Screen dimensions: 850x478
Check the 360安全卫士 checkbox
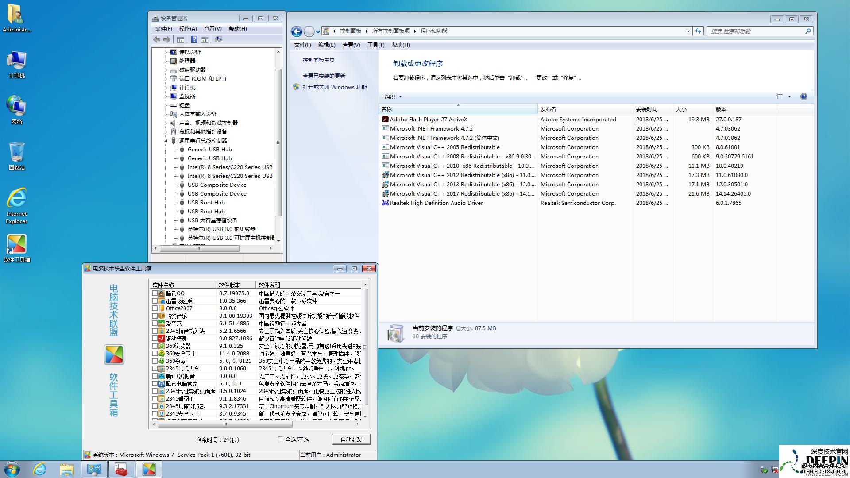155,354
